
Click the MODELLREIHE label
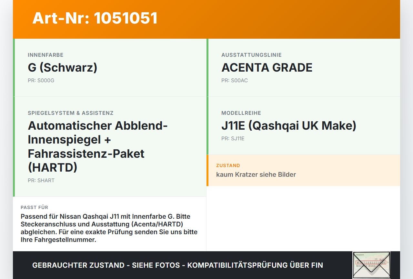241,113
